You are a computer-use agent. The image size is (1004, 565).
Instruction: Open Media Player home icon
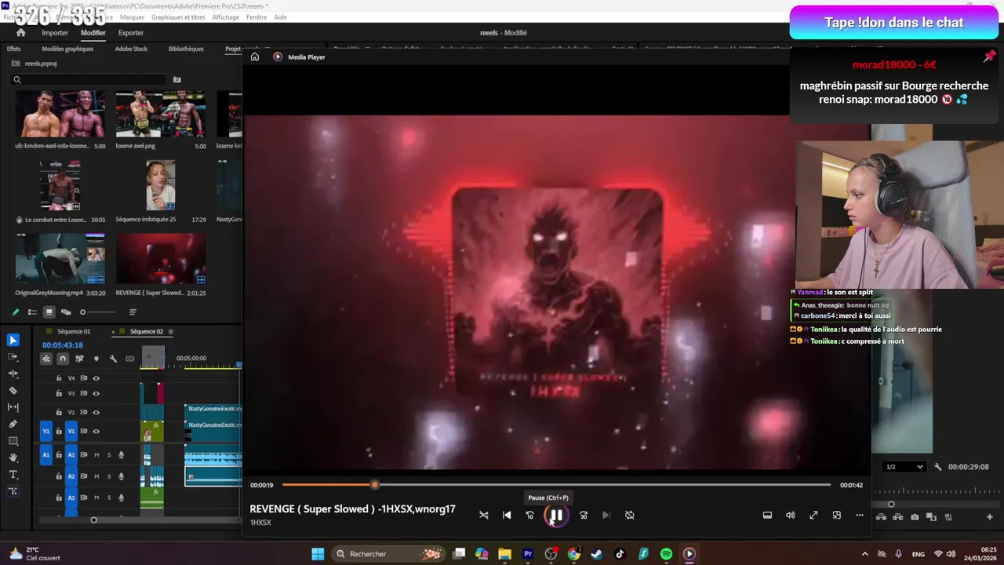tap(255, 56)
